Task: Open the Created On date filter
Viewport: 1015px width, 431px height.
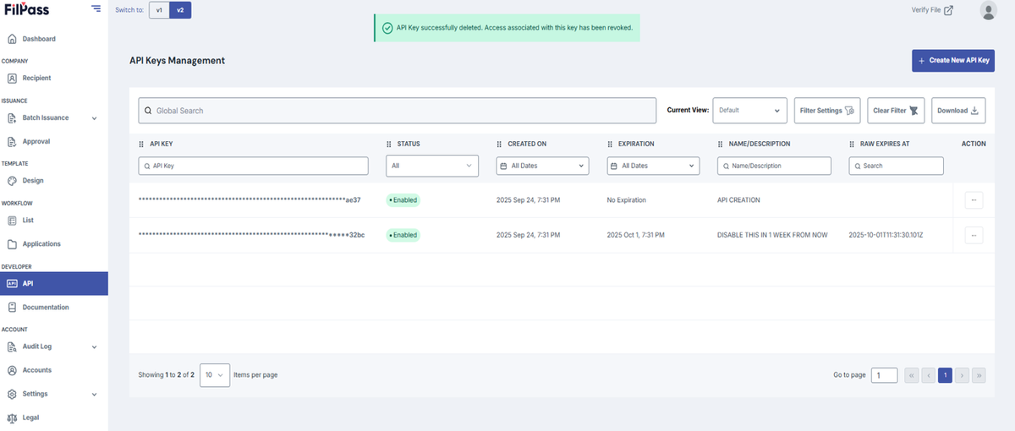Action: tap(542, 166)
